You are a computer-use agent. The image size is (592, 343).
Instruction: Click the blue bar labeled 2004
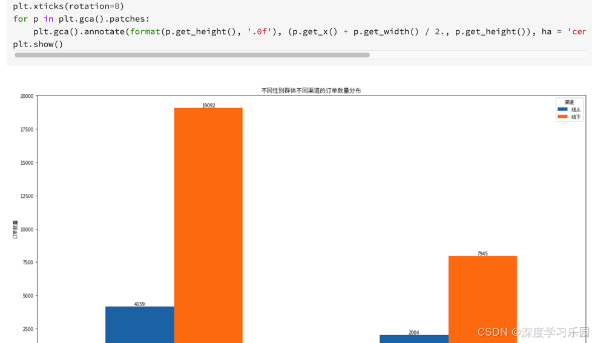[x=414, y=339]
